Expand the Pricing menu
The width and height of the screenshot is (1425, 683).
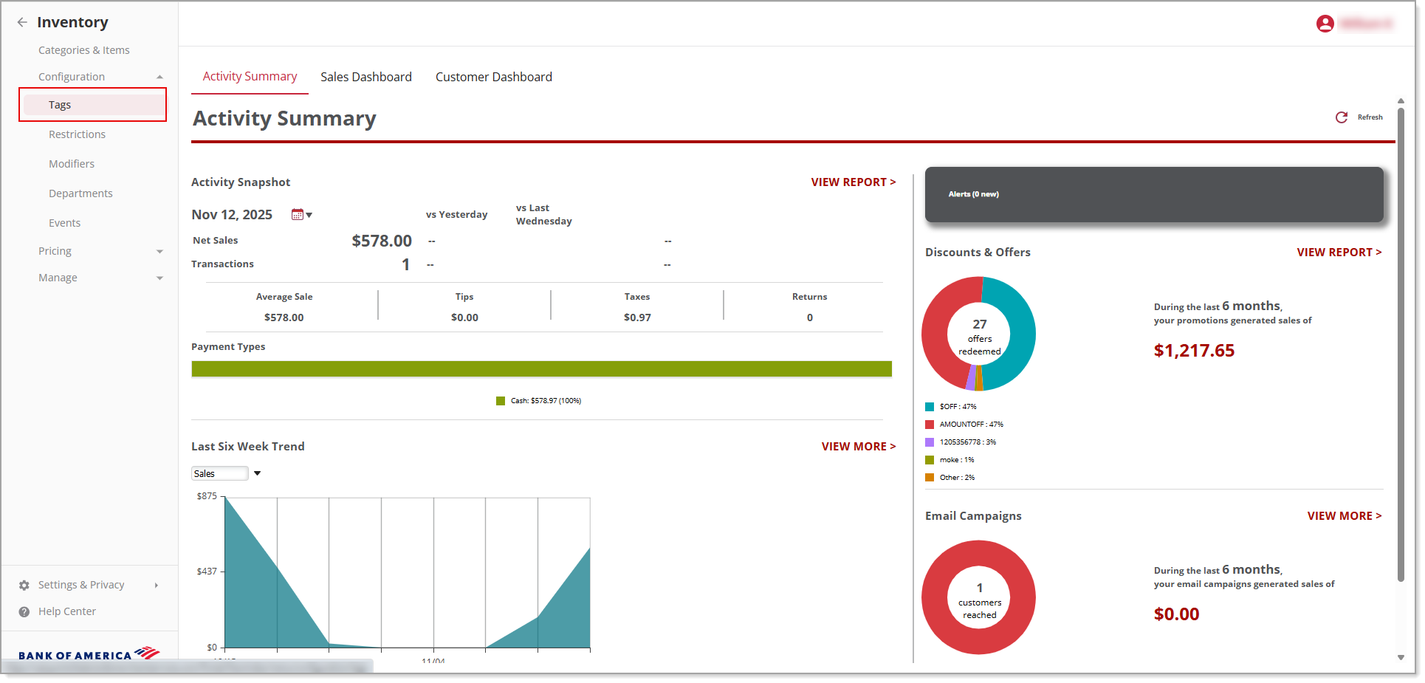[x=159, y=252]
